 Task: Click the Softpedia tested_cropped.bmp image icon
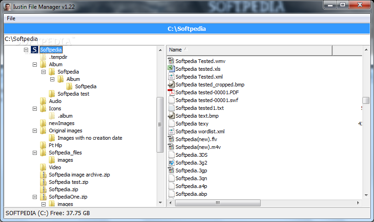pos(171,85)
